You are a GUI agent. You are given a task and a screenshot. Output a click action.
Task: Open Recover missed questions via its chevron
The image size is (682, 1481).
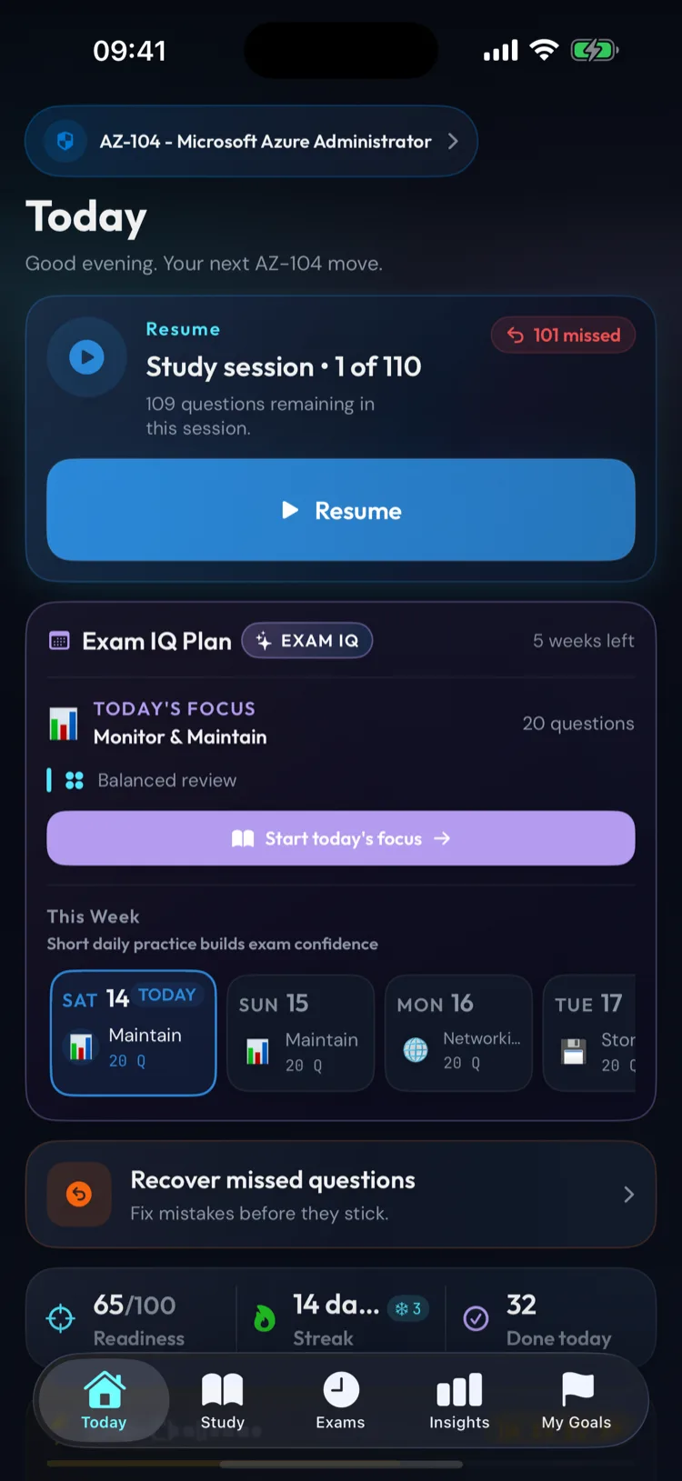point(627,1194)
